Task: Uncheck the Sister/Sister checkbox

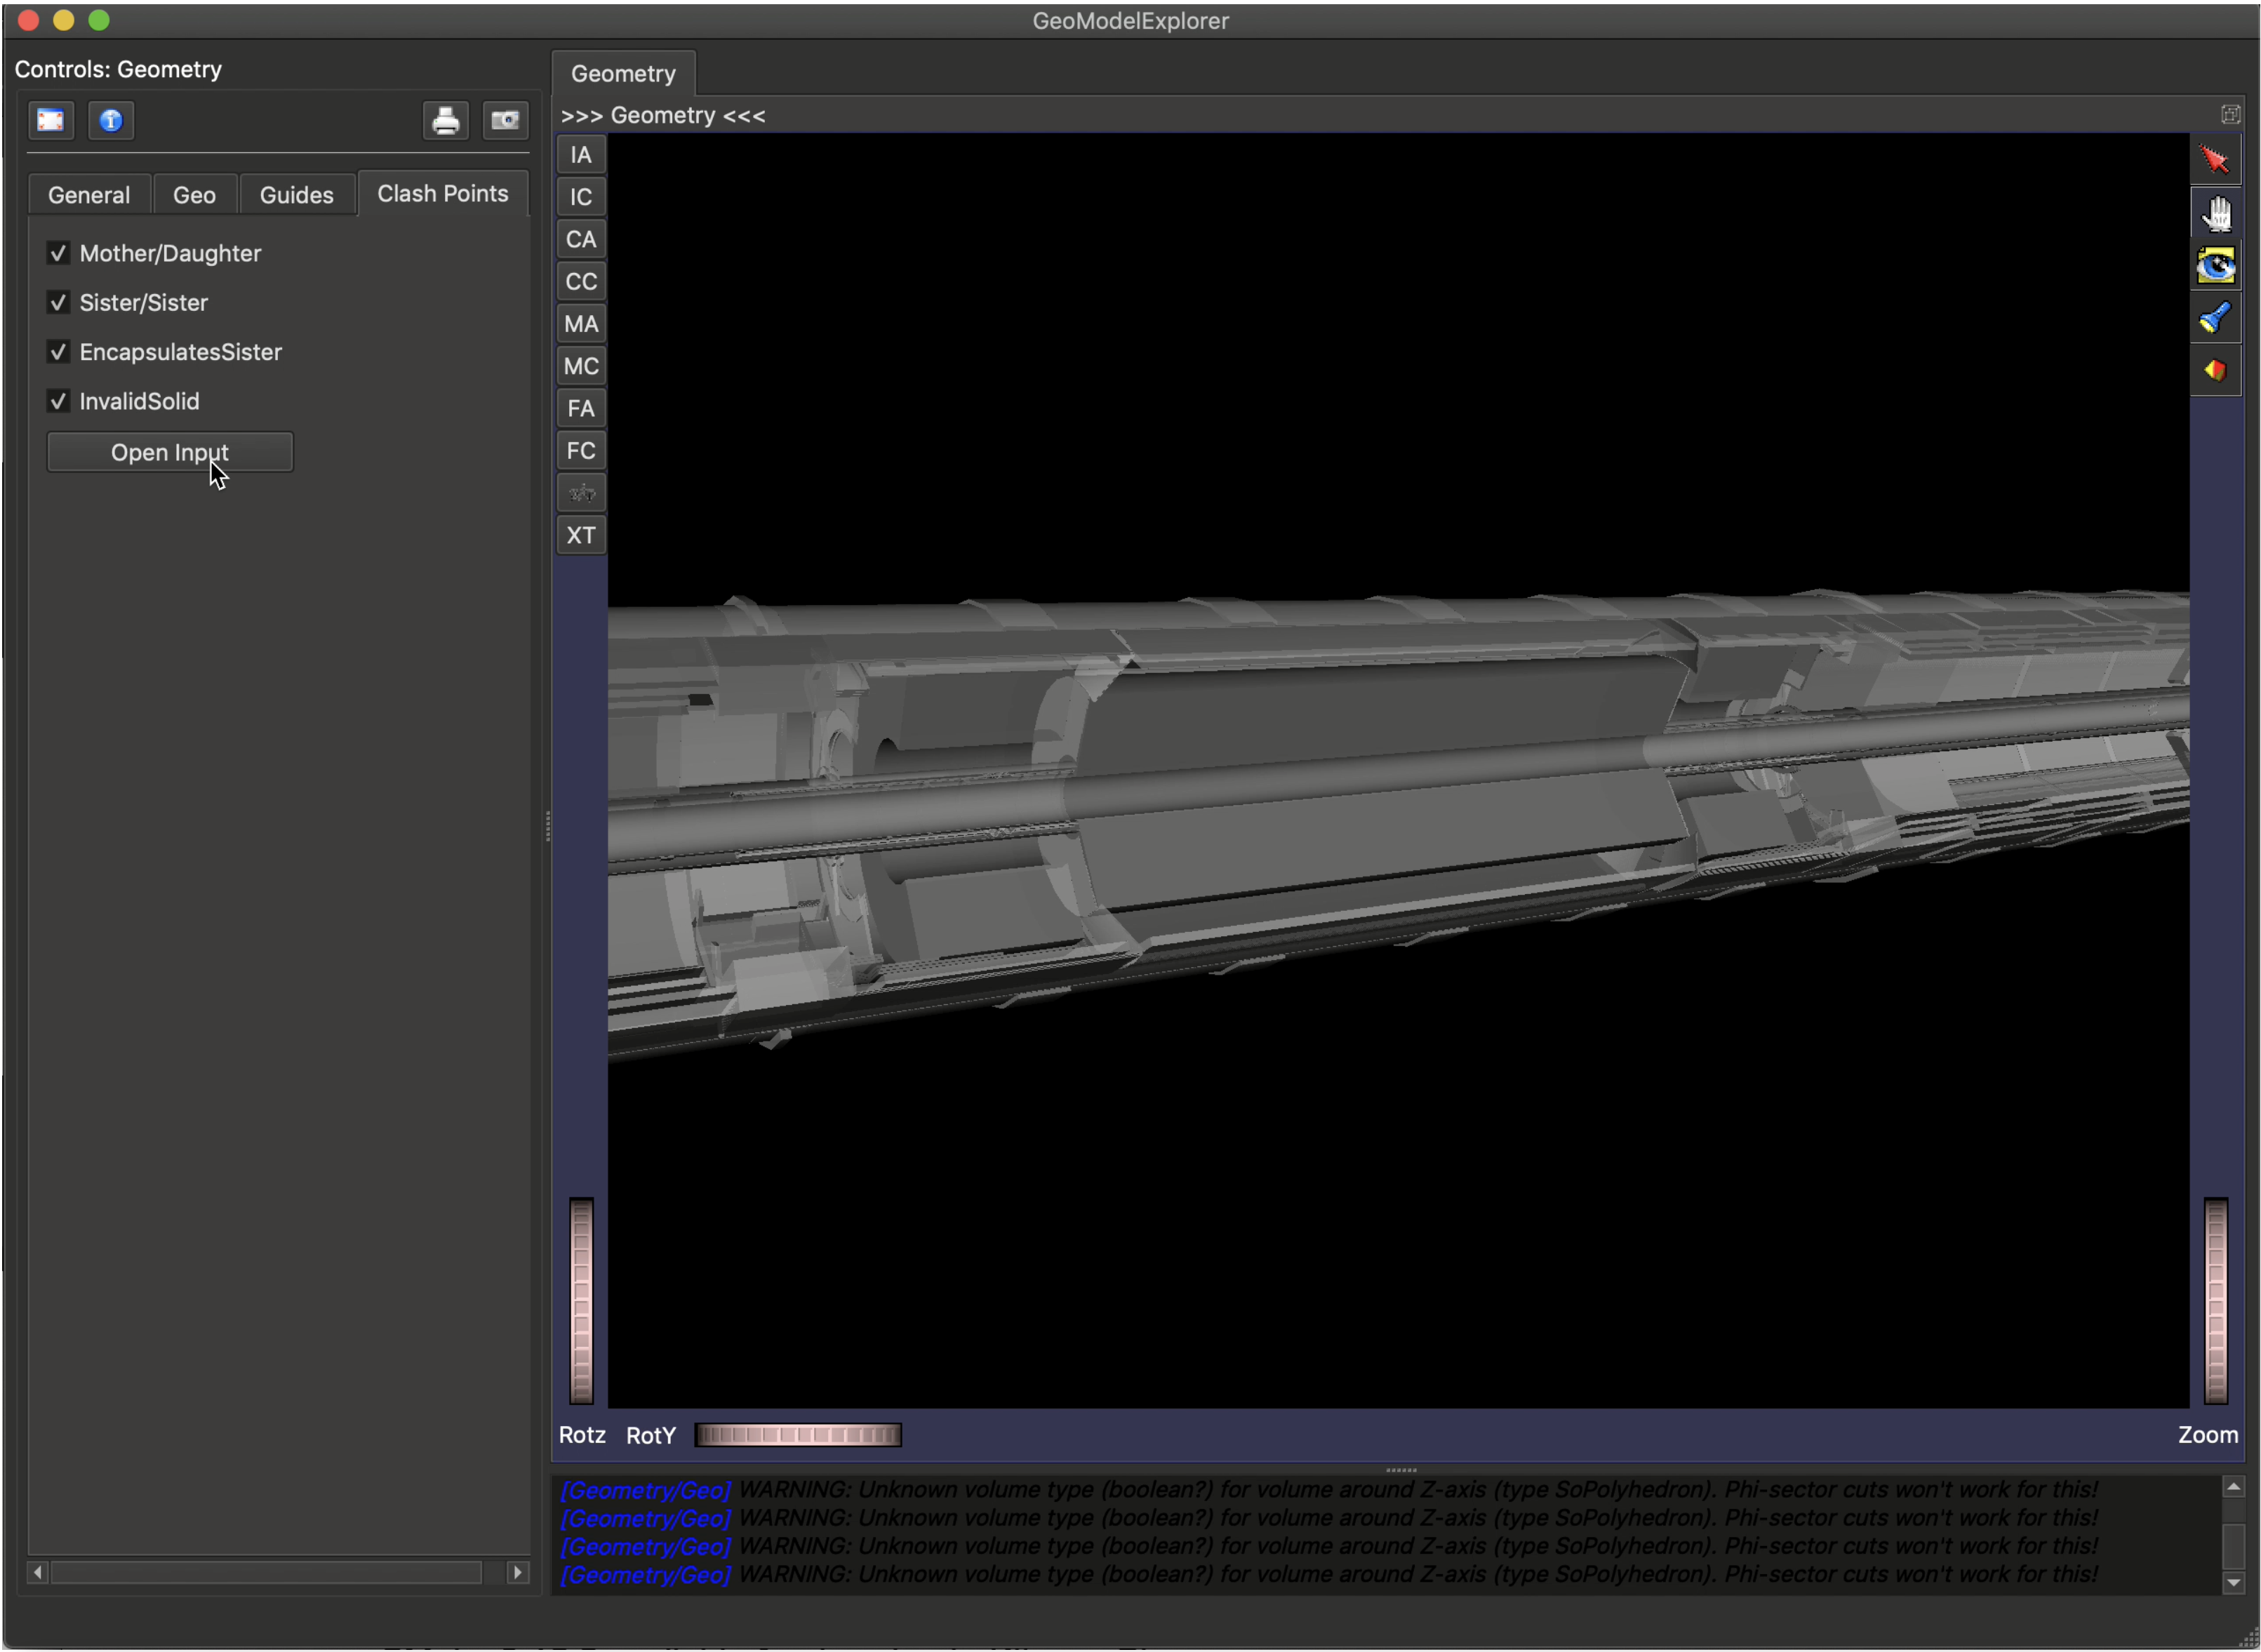Action: [58, 302]
